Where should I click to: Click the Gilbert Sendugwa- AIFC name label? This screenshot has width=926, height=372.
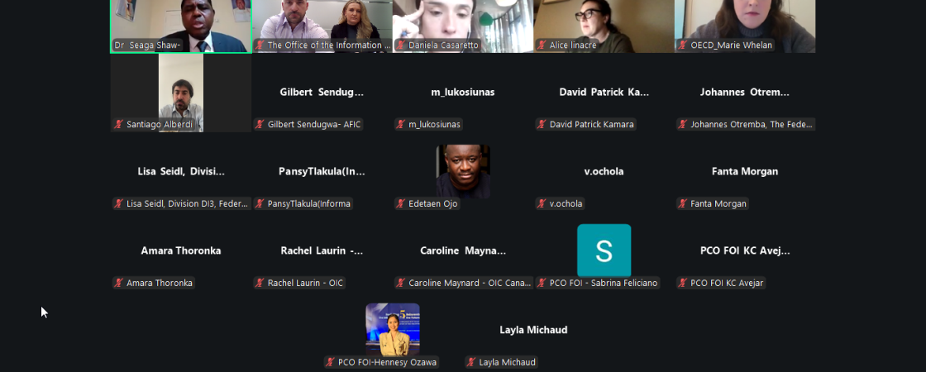(308, 125)
